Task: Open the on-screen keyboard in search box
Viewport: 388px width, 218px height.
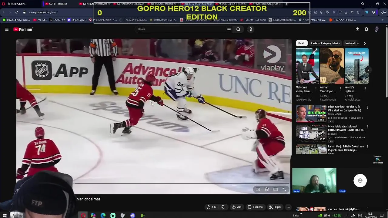Action: [x=229, y=29]
